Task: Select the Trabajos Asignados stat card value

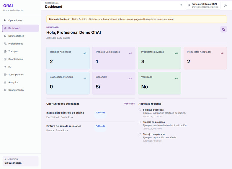Action: [x=51, y=62]
